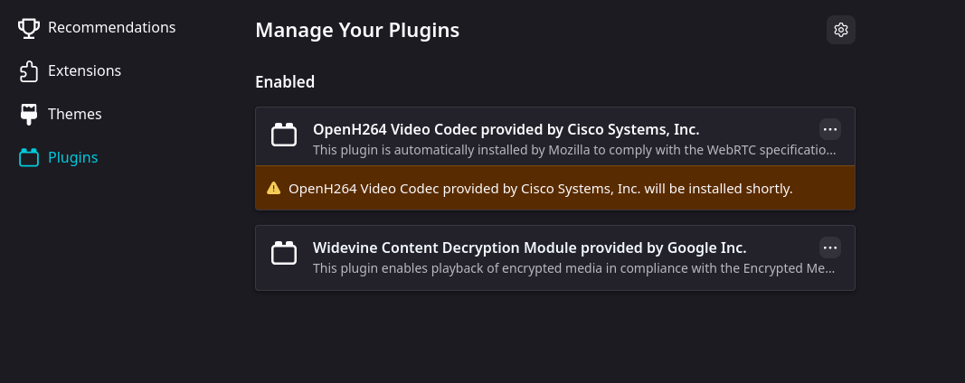Open OpenH264 Video Codec plugin title
965x383 pixels.
point(506,129)
